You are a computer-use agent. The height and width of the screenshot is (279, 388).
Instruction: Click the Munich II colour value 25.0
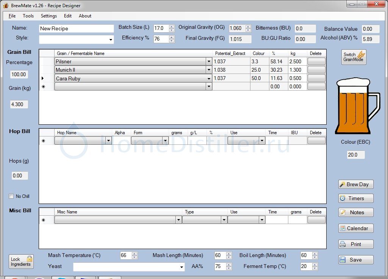(260, 70)
